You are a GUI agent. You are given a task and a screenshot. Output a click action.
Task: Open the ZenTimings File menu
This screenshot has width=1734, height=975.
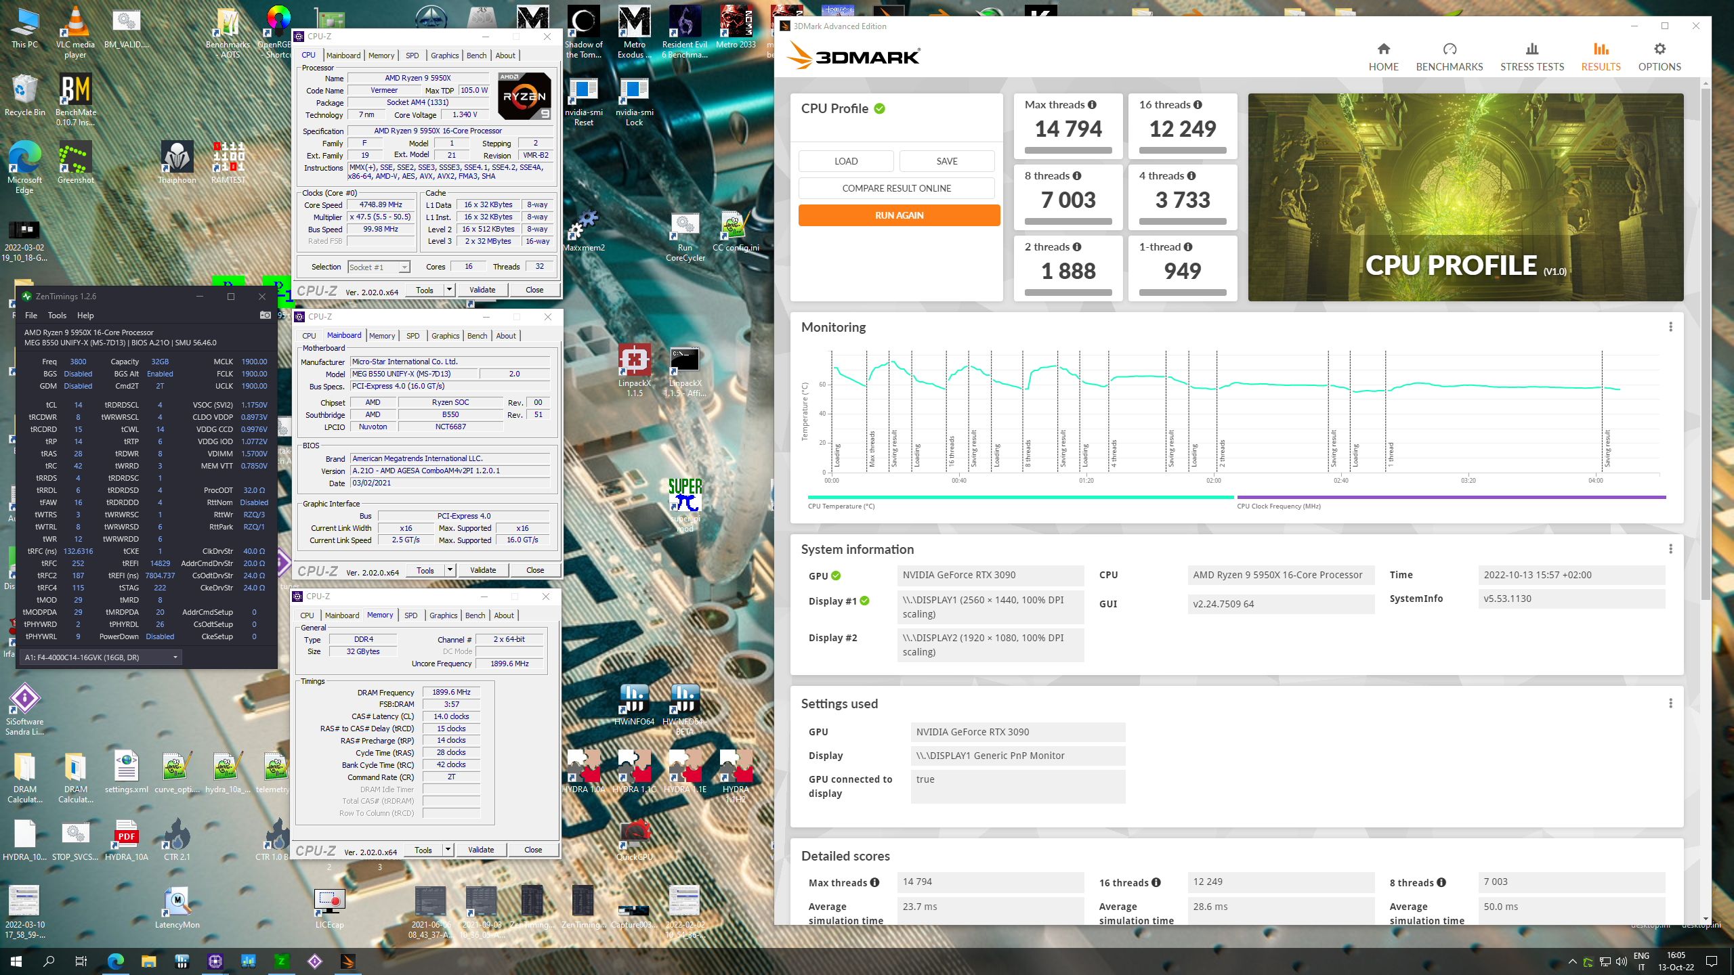click(x=31, y=315)
